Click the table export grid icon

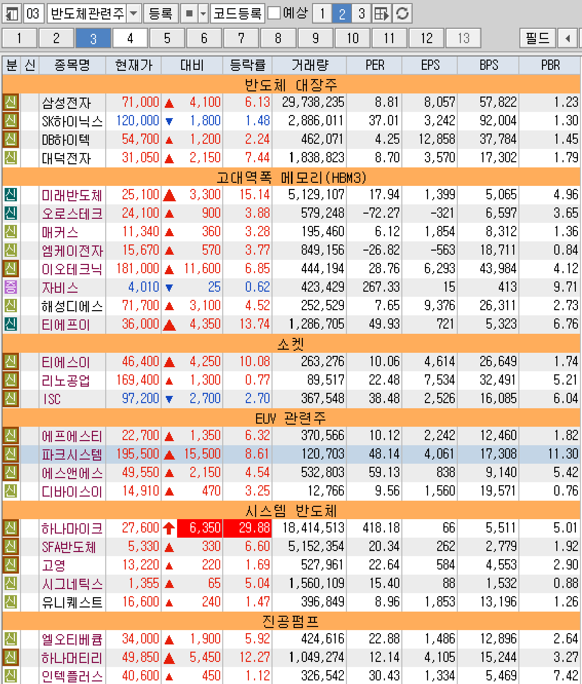pyautogui.click(x=381, y=13)
